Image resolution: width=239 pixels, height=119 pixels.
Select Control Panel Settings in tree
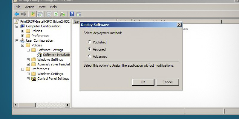(53, 79)
